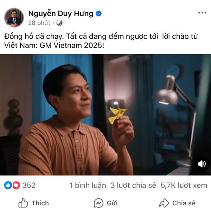The image size is (211, 211).
Task: Open the Nguyễn Duy Hưng profile name link
Action: 61,14
